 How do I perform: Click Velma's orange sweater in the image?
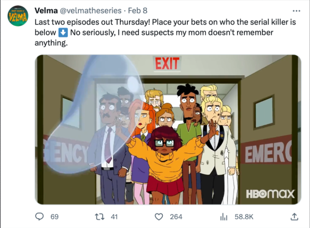click(165, 160)
